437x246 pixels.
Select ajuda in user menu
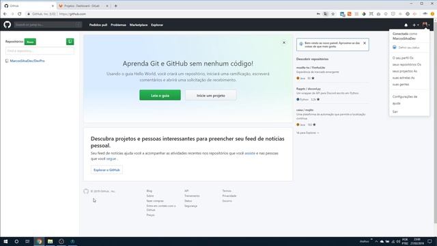click(x=396, y=103)
